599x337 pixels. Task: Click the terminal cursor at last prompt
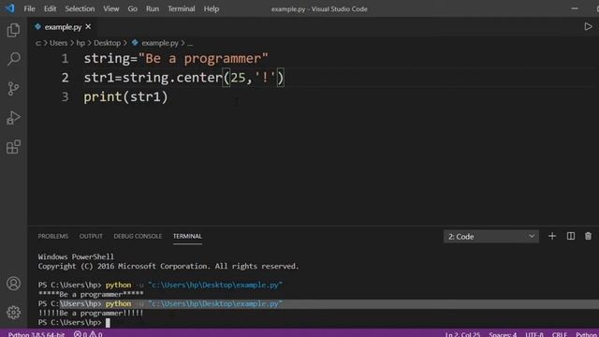click(108, 322)
